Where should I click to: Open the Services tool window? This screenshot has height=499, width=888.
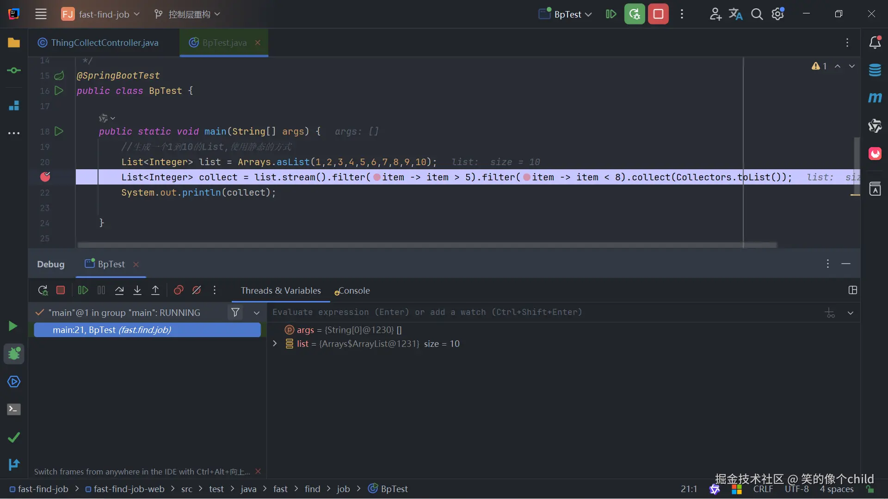pyautogui.click(x=14, y=382)
